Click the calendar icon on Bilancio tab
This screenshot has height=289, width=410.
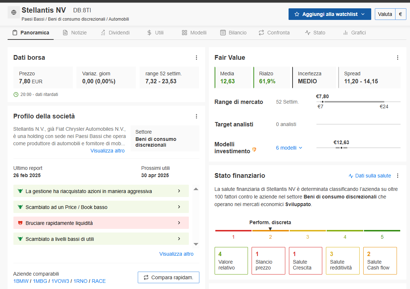[223, 33]
